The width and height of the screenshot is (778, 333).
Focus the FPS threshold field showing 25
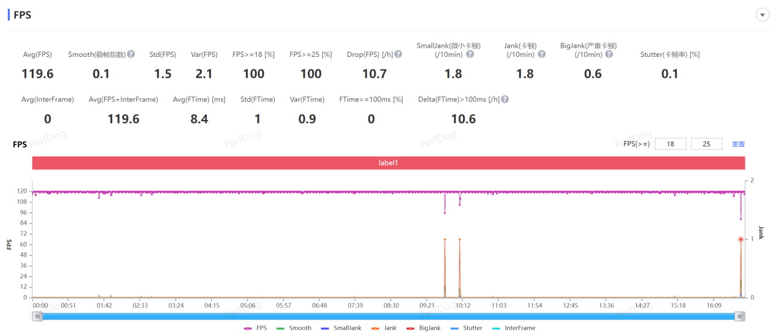tap(706, 144)
